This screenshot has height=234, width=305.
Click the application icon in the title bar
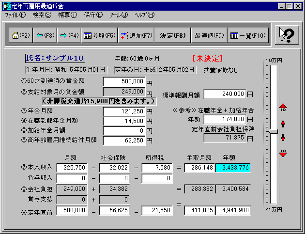pos(7,6)
